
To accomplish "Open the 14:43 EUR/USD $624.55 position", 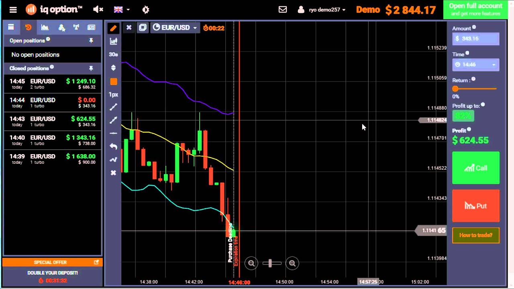I will coord(52,122).
